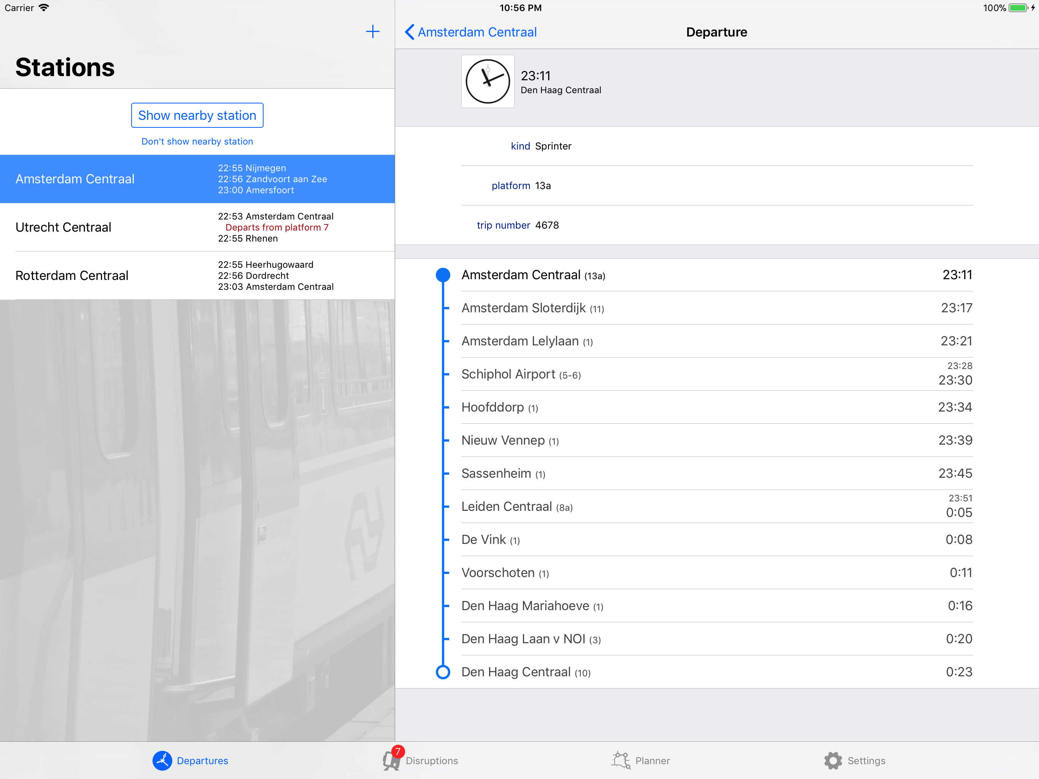Open Settings with the gear icon
Screen dimensions: 1039x779
click(x=833, y=760)
